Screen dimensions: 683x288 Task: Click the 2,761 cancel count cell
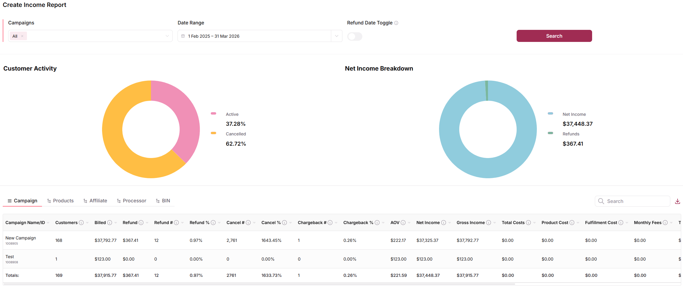coord(232,240)
